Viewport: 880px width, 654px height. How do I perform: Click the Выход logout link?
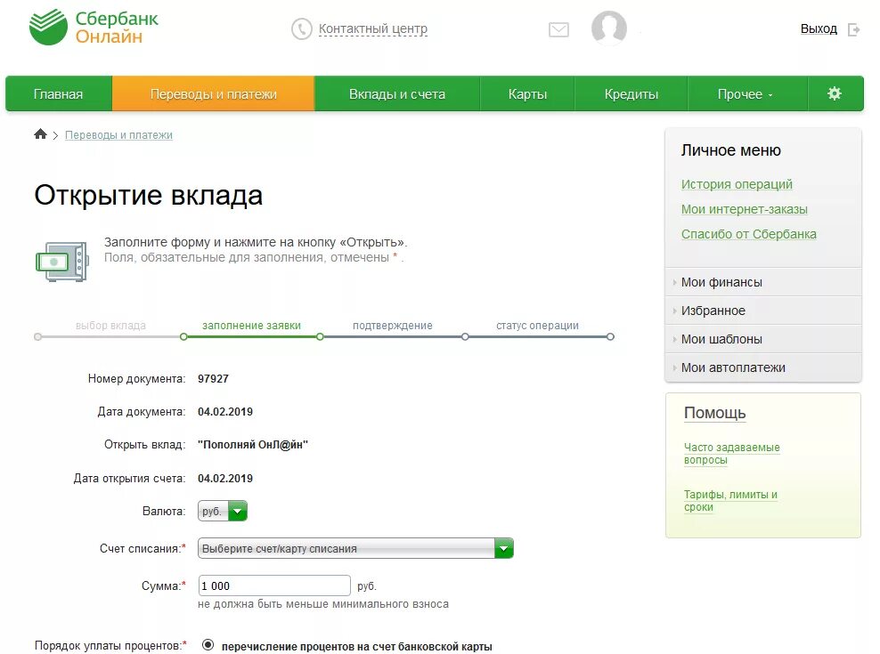pos(819,29)
